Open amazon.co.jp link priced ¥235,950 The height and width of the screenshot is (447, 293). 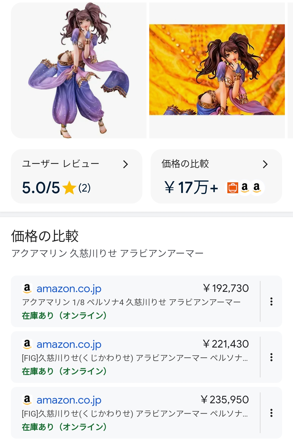coord(69,400)
